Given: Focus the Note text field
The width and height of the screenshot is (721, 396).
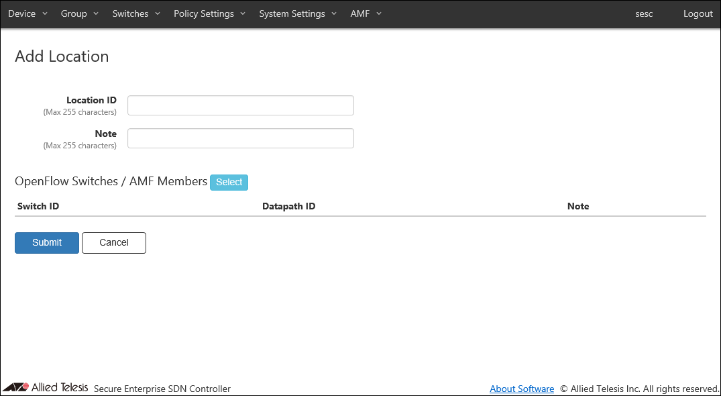Looking at the screenshot, I should 240,138.
